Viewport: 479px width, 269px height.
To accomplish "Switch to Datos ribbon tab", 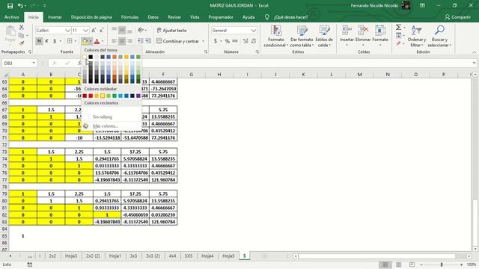I will tap(153, 17).
